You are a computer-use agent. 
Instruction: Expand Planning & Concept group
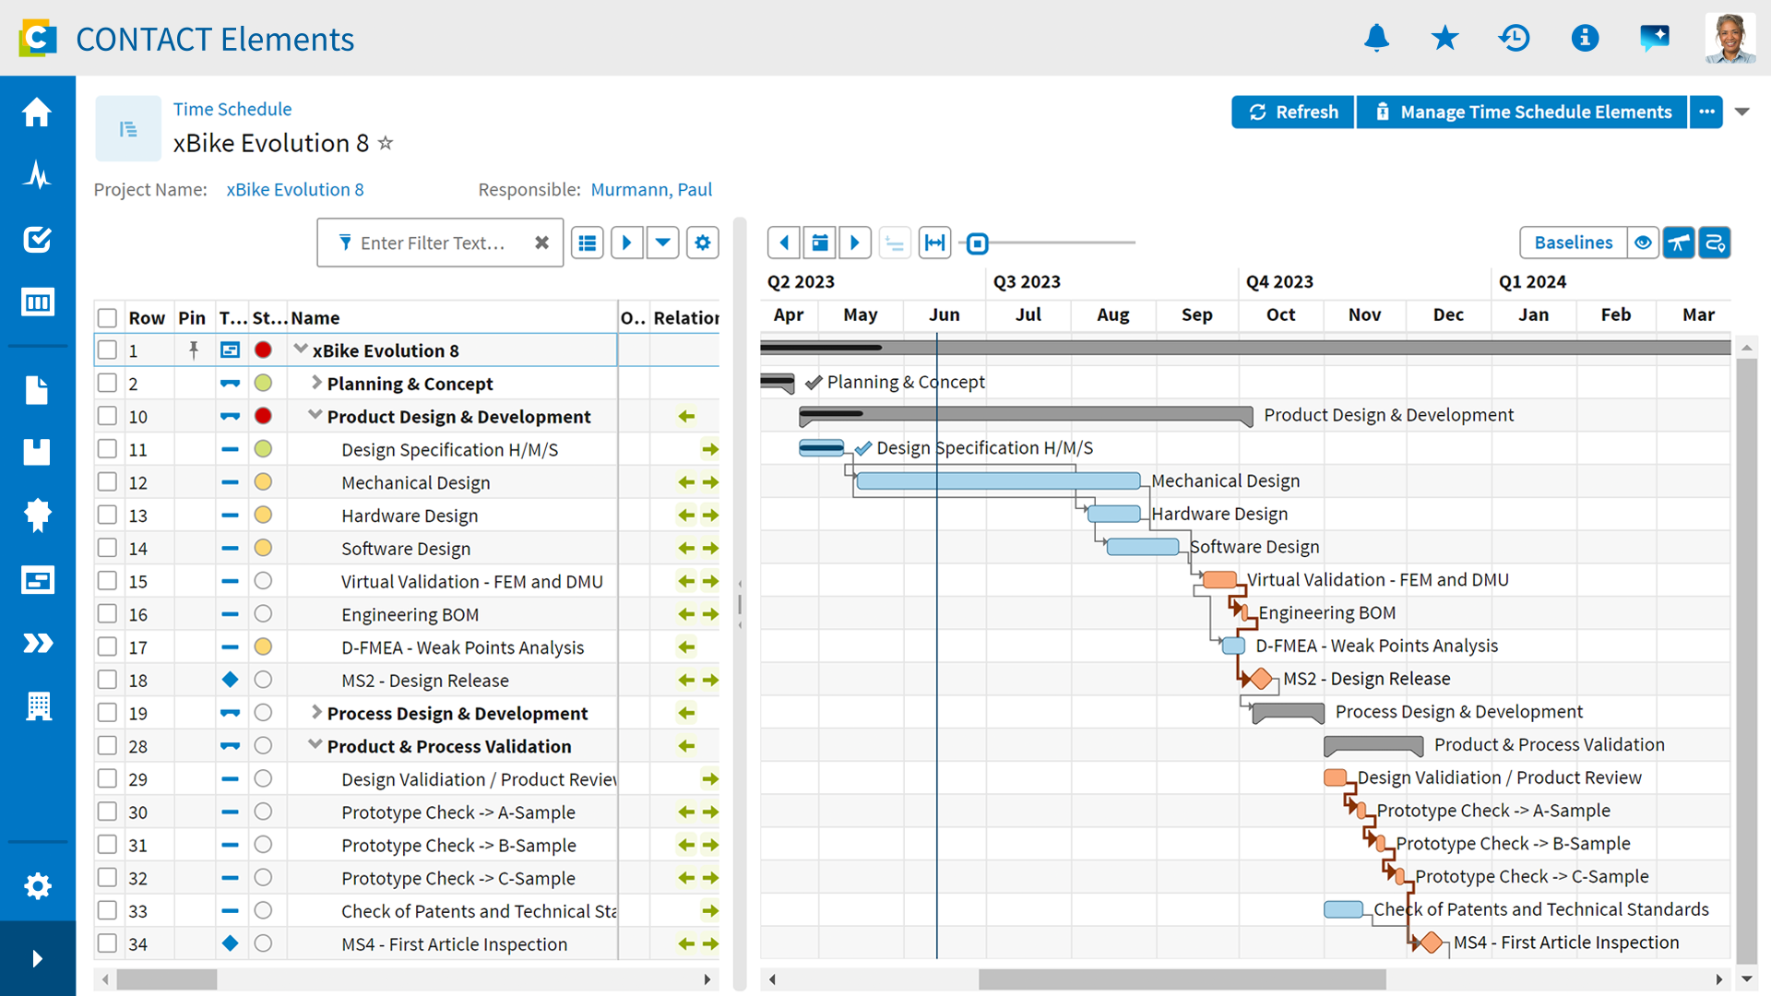coord(316,382)
